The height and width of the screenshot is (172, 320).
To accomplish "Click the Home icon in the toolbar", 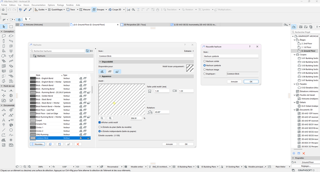I will (x=3, y=10).
